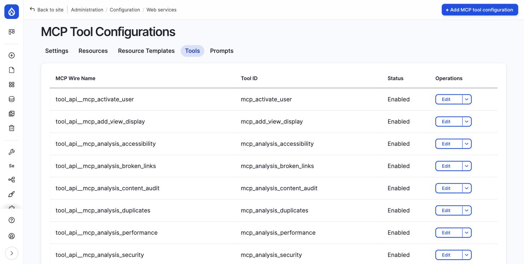524x264 pixels.
Task: Open the Configuration breadcrumb link
Action: (125, 10)
